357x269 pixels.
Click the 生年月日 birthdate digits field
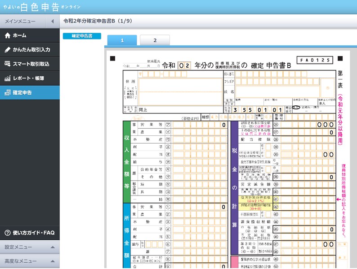[258, 110]
